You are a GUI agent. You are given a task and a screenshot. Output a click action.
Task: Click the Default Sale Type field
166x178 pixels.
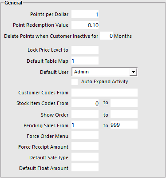85,157
